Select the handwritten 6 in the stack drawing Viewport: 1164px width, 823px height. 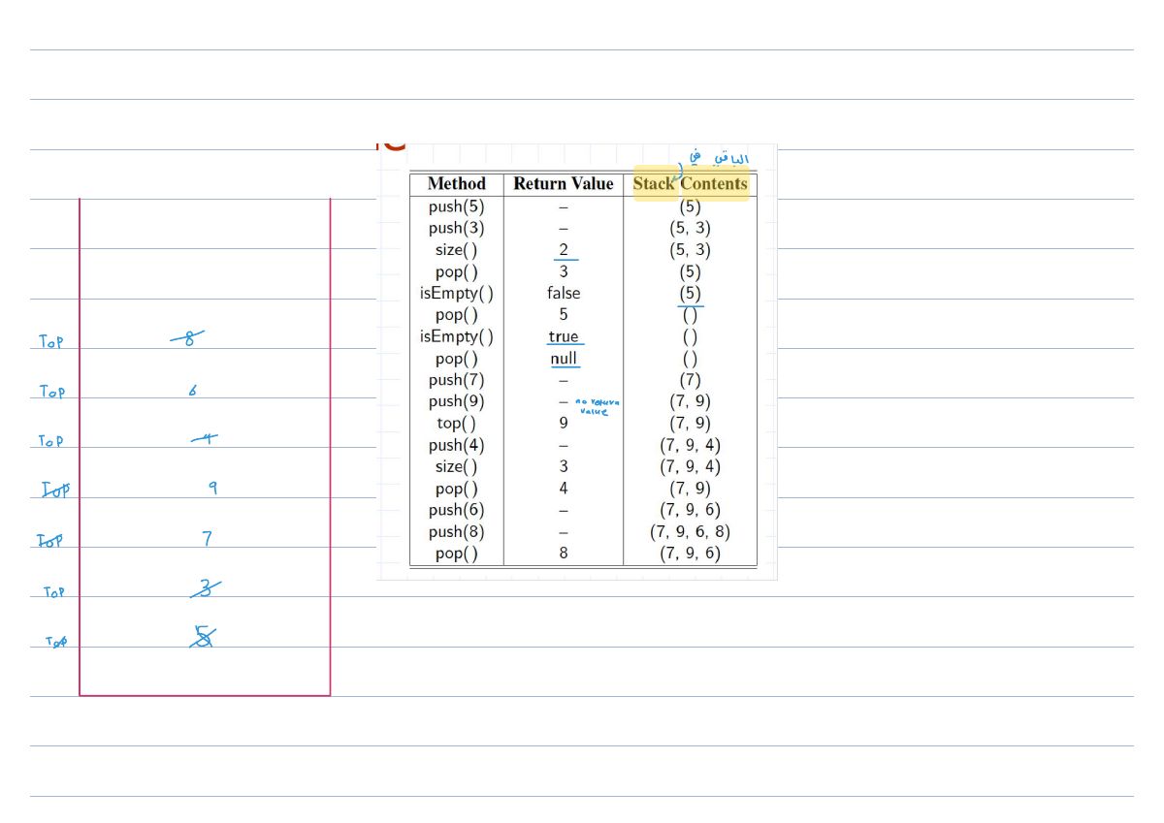click(192, 391)
